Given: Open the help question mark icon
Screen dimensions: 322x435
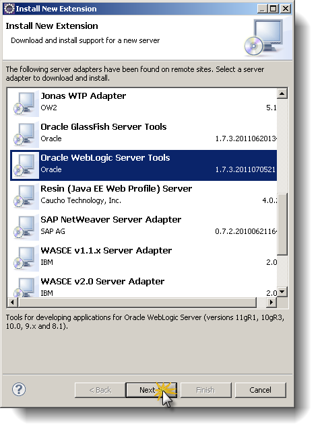Looking at the screenshot, I should pos(19,389).
